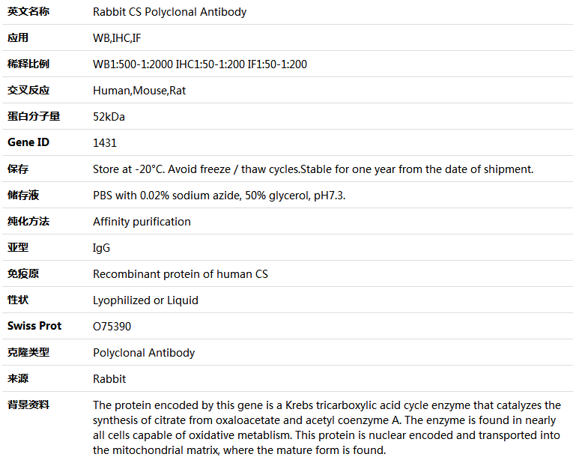
Task: Click the molecular weight value 52kDa
Action: pyautogui.click(x=109, y=117)
